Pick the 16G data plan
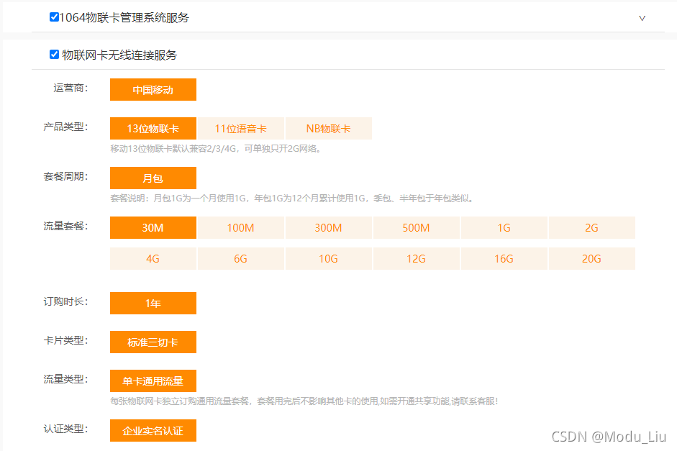 [504, 258]
